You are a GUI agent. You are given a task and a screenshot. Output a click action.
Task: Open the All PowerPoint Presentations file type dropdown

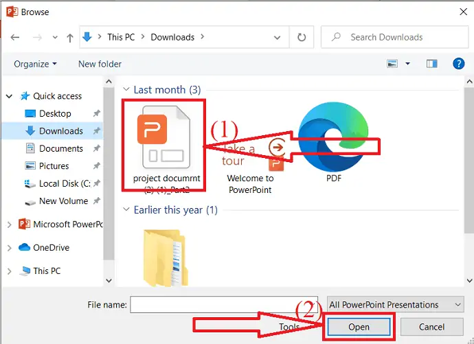point(396,304)
